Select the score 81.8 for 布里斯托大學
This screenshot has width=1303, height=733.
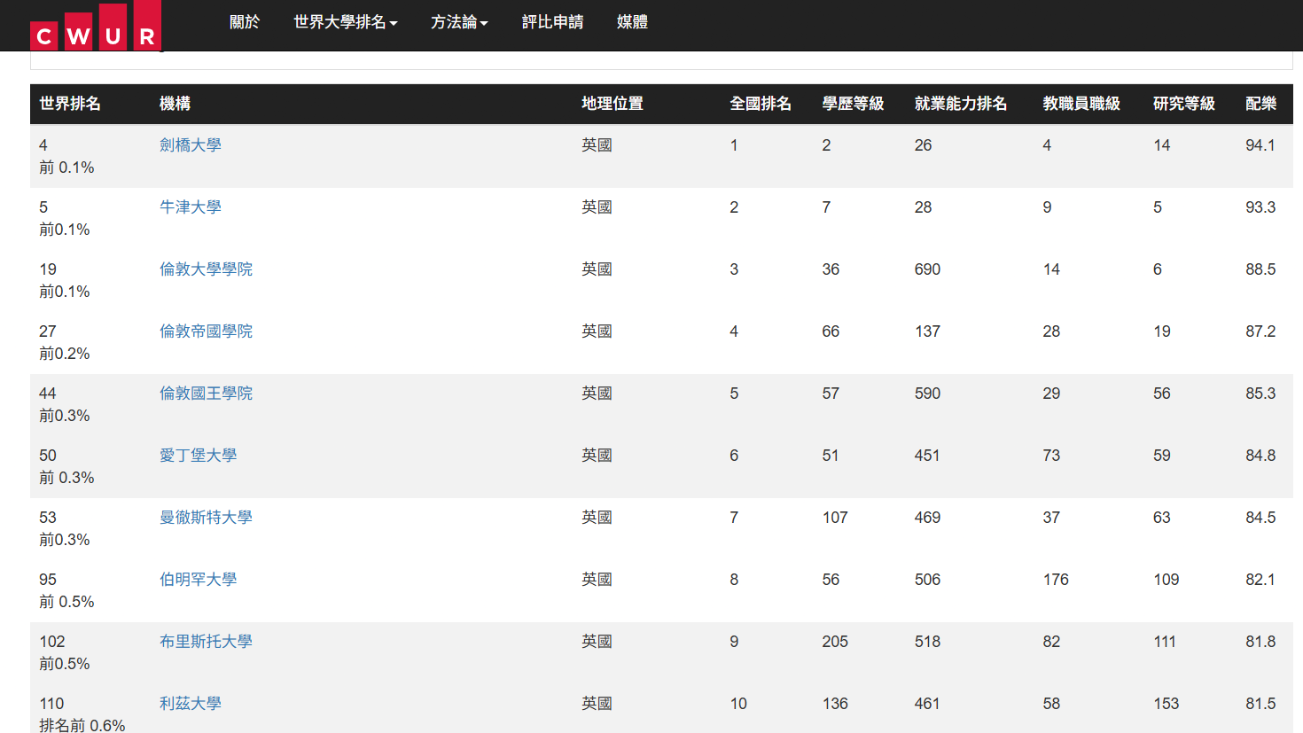(1260, 642)
